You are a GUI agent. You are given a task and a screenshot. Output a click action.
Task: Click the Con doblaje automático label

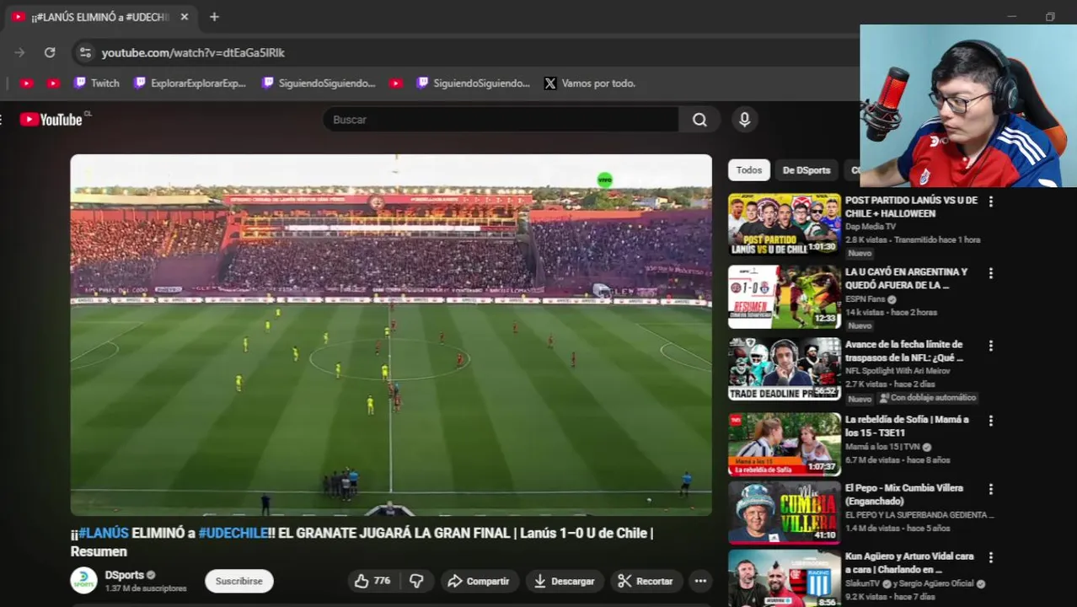927,398
